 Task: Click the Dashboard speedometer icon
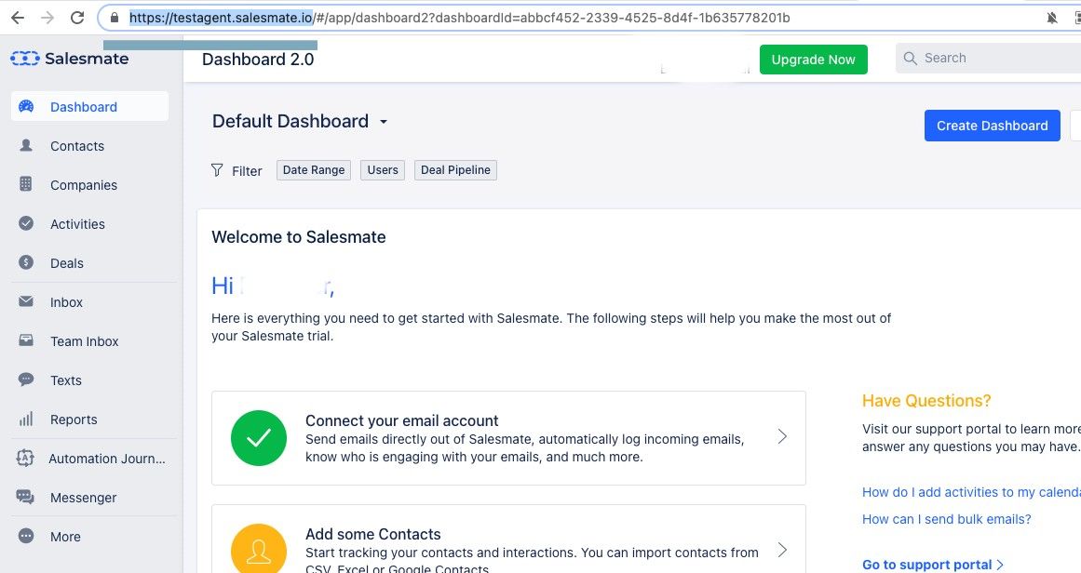[x=26, y=107]
